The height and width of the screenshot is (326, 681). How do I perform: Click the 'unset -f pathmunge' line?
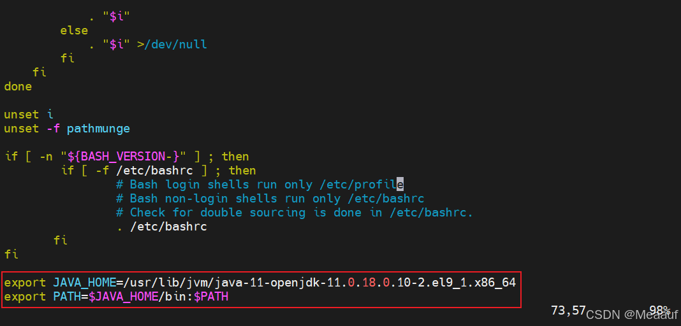point(67,129)
